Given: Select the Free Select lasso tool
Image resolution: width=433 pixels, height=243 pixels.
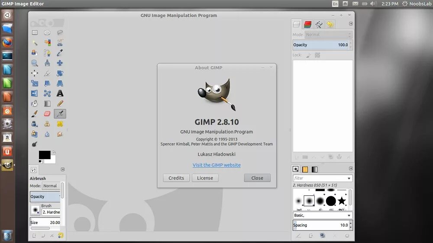Looking at the screenshot, I should (x=60, y=32).
